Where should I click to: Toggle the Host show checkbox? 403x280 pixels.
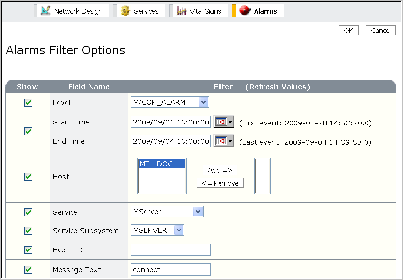28,177
